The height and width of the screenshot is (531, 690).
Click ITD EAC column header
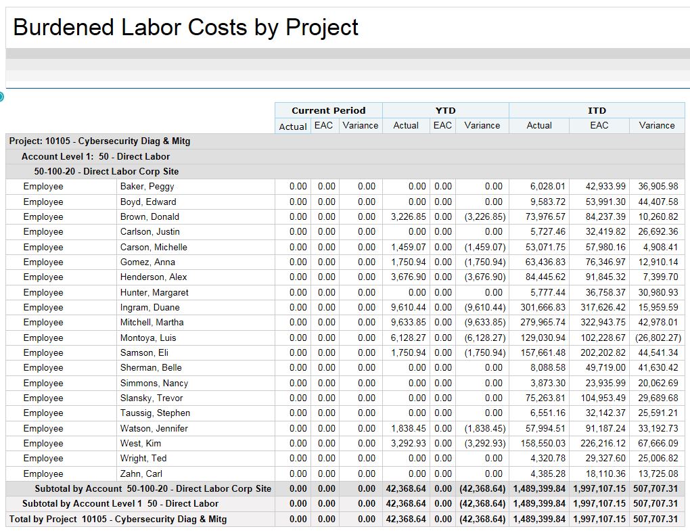pyautogui.click(x=599, y=125)
